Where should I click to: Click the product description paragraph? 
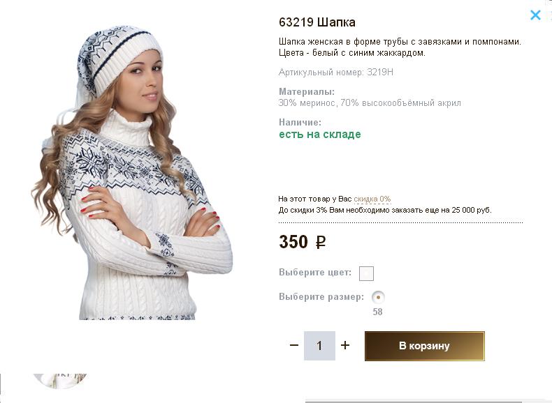pos(400,47)
